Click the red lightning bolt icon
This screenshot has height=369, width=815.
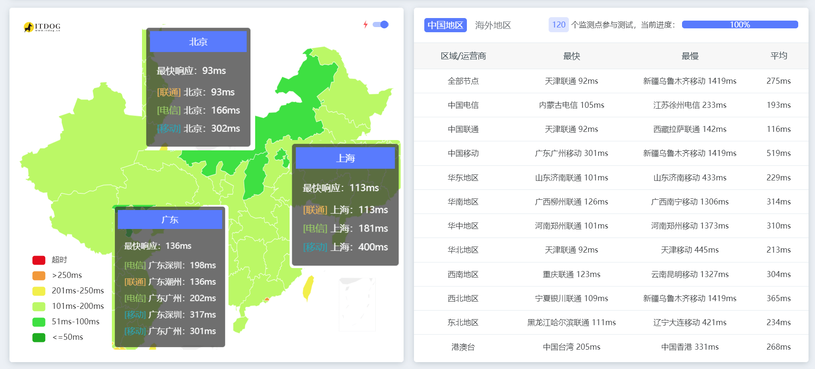click(365, 24)
